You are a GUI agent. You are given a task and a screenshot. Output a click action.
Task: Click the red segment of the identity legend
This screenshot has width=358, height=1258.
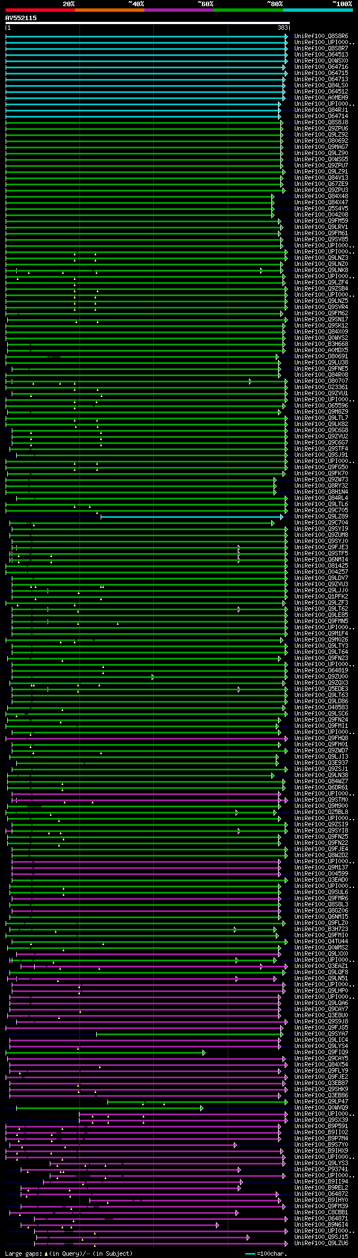40,10
